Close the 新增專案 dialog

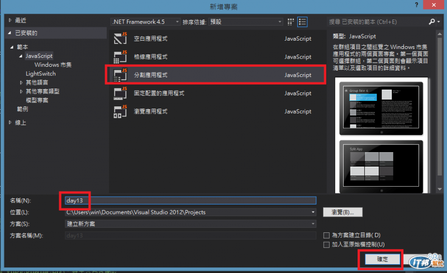pos(434,5)
